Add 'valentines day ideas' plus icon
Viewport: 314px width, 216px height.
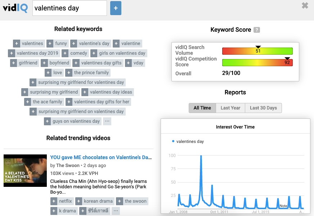pos(85,92)
